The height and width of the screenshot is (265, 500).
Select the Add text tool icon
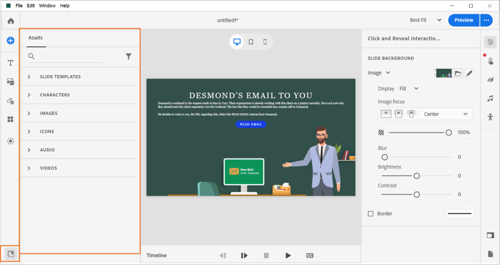pyautogui.click(x=11, y=63)
